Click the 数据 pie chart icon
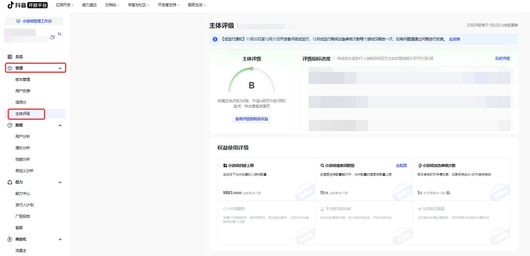 click(x=10, y=125)
